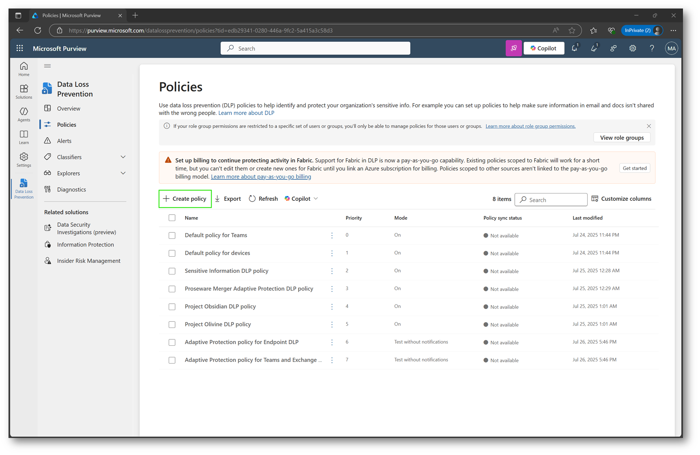700x455 pixels.
Task: Open Solutions in left rail
Action: point(24,91)
